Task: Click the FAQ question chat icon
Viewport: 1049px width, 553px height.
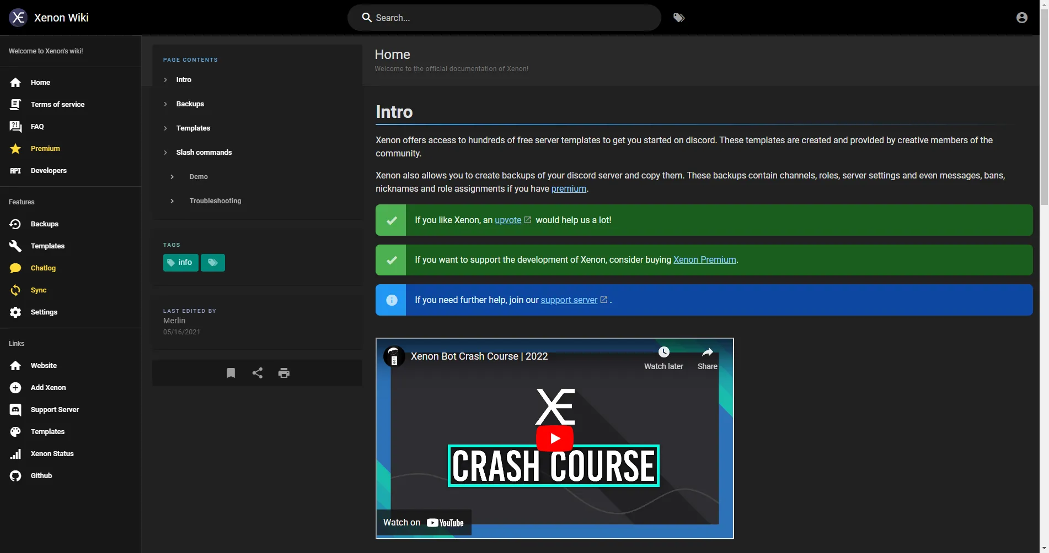Action: (15, 127)
